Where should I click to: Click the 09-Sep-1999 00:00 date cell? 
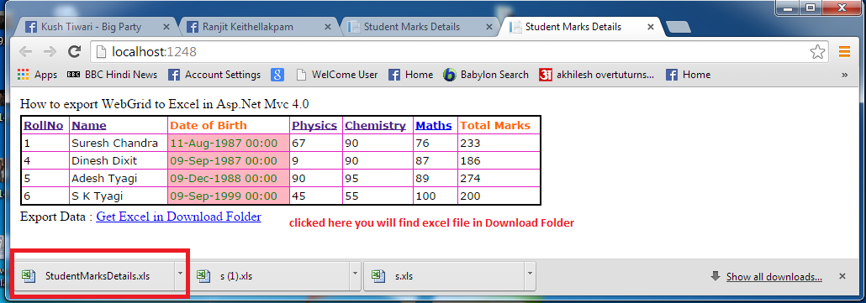pyautogui.click(x=229, y=196)
